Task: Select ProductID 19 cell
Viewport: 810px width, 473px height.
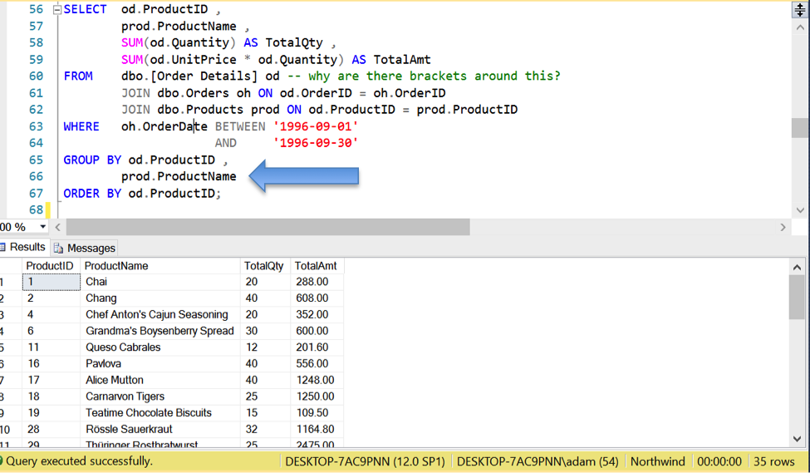Action: pos(52,412)
